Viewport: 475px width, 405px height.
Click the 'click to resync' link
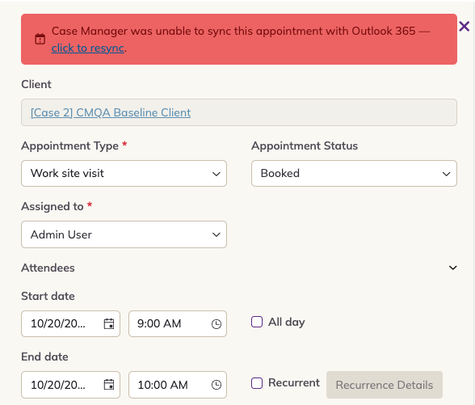pos(88,48)
